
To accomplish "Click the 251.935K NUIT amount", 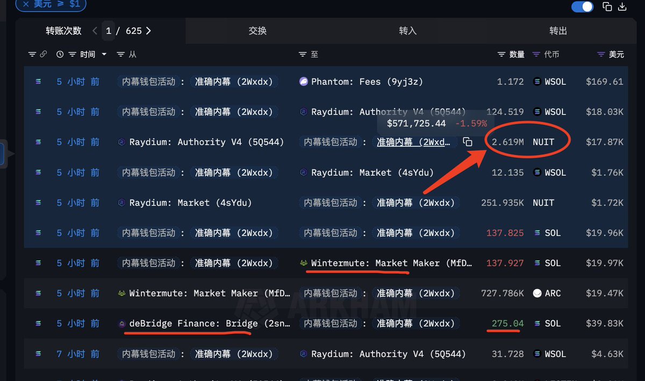I will [x=503, y=203].
